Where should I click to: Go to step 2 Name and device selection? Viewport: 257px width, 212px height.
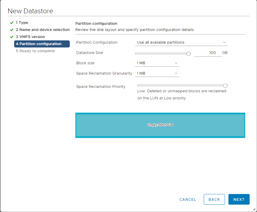click(x=43, y=30)
